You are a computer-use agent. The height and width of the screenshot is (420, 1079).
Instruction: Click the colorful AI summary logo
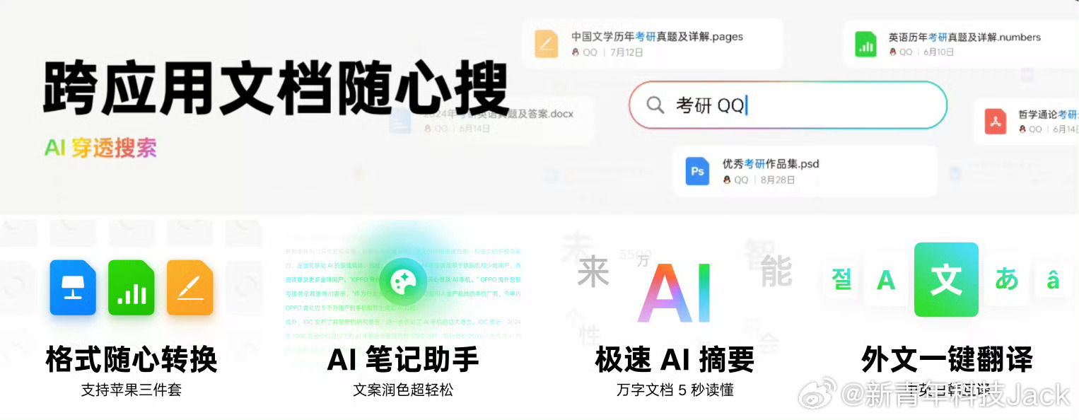coord(674,293)
